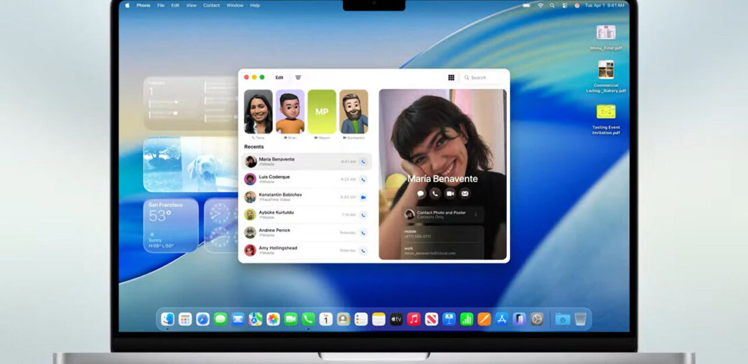The height and width of the screenshot is (364, 748).
Task: Open Spotlight search in the menu bar
Action: tap(552, 5)
